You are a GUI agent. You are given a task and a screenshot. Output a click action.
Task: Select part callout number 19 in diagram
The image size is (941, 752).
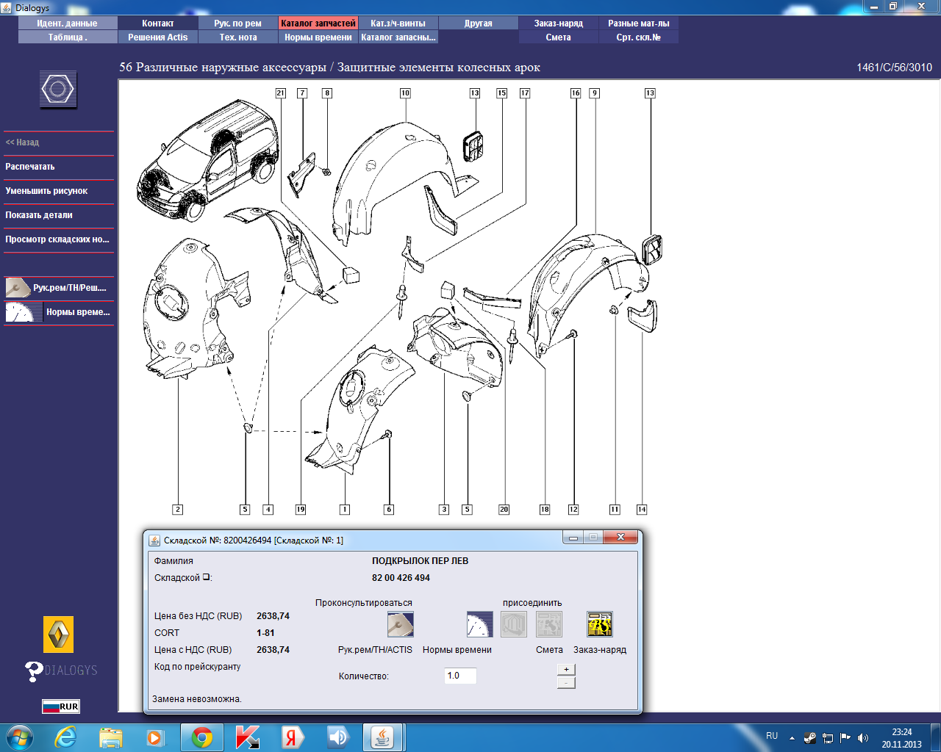point(301,510)
